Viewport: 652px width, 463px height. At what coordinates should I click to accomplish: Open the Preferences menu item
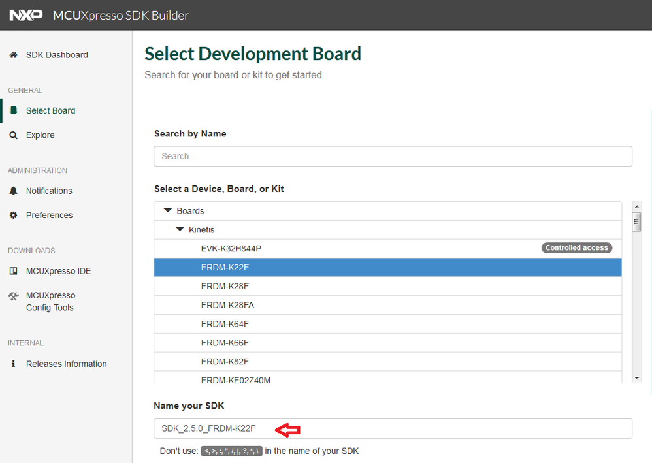pyautogui.click(x=50, y=215)
